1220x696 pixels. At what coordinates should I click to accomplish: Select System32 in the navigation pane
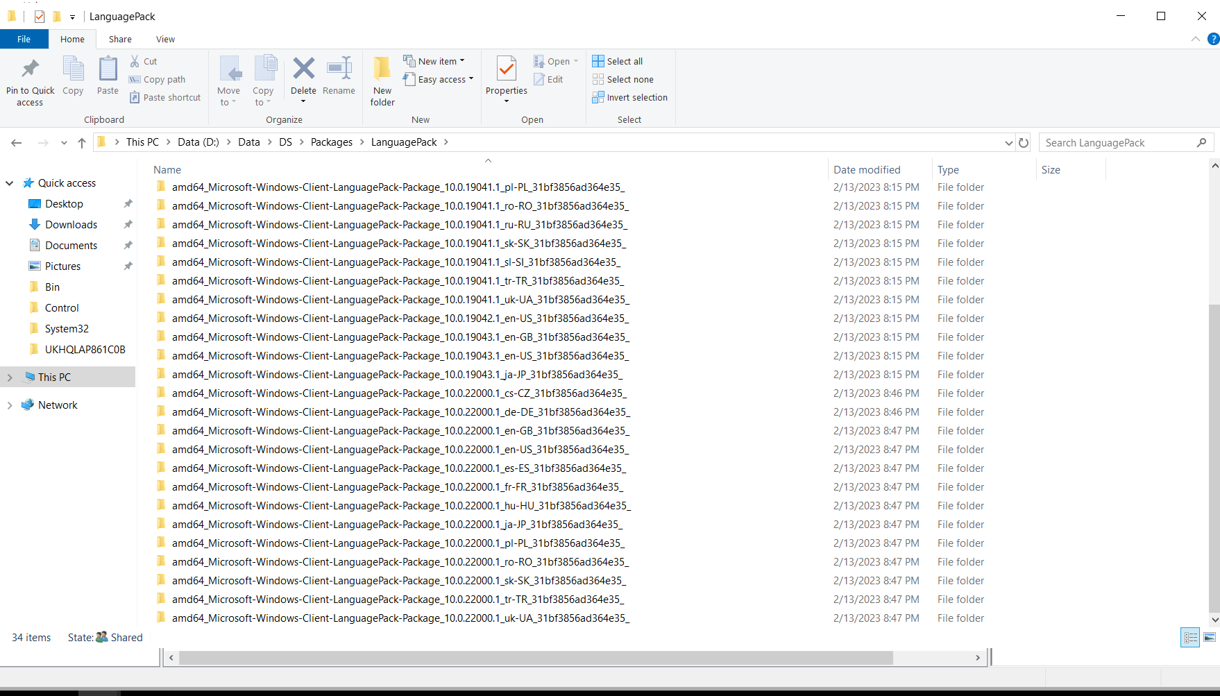[x=67, y=329]
